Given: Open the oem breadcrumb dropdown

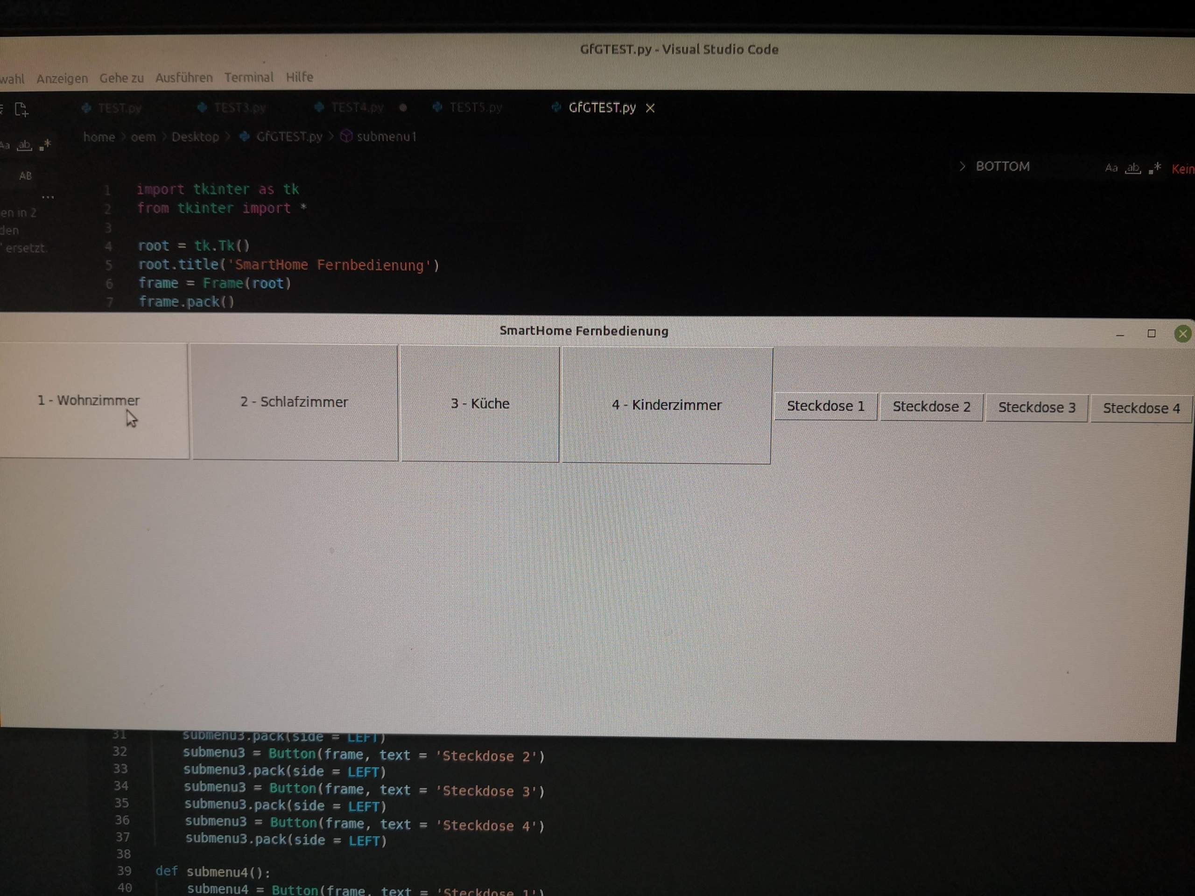Looking at the screenshot, I should [143, 137].
